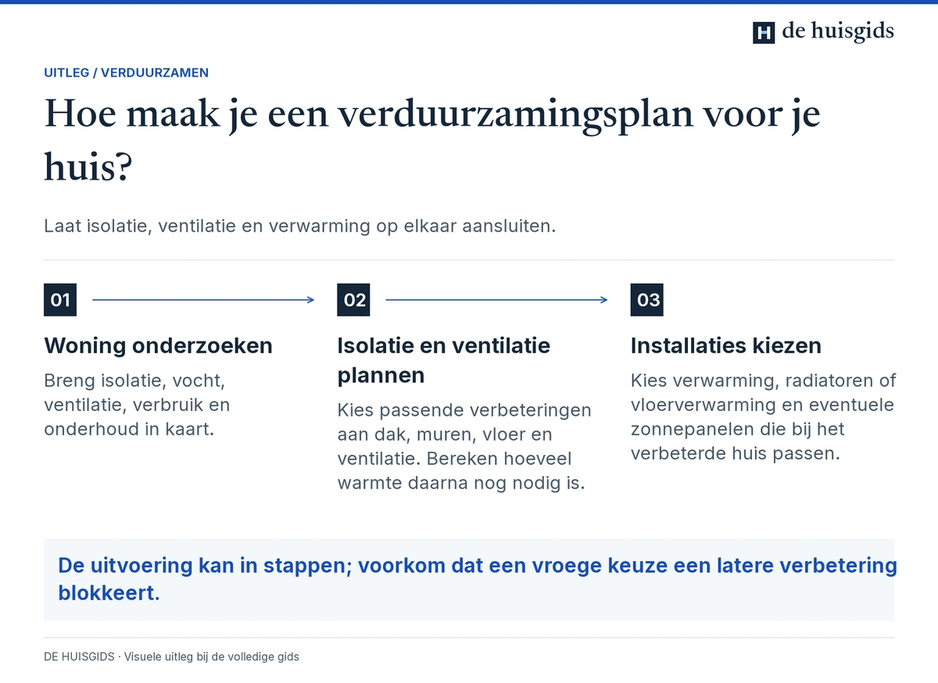Click the de huisgids H logo icon
938x683 pixels.
point(764,32)
